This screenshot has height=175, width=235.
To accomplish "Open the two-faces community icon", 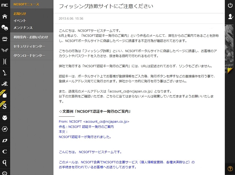I will 5,28.
